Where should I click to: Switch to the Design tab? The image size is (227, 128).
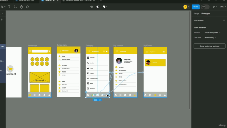pos(196,14)
